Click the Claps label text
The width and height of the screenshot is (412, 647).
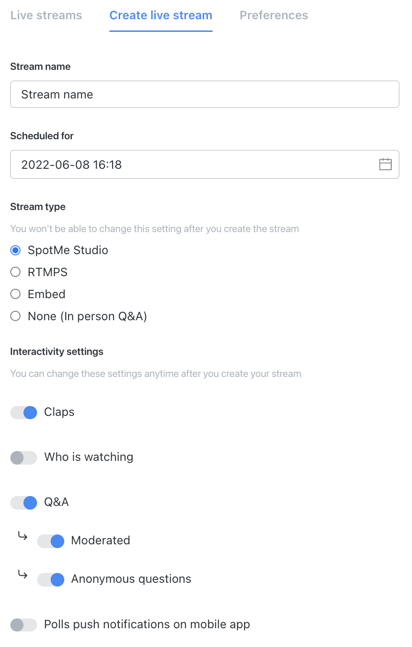click(x=59, y=412)
